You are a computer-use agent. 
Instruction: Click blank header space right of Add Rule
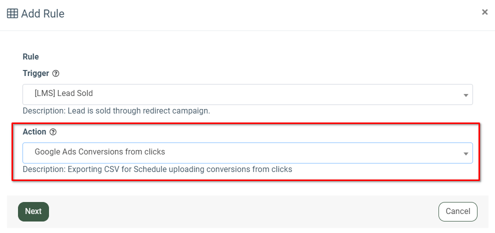(271, 13)
